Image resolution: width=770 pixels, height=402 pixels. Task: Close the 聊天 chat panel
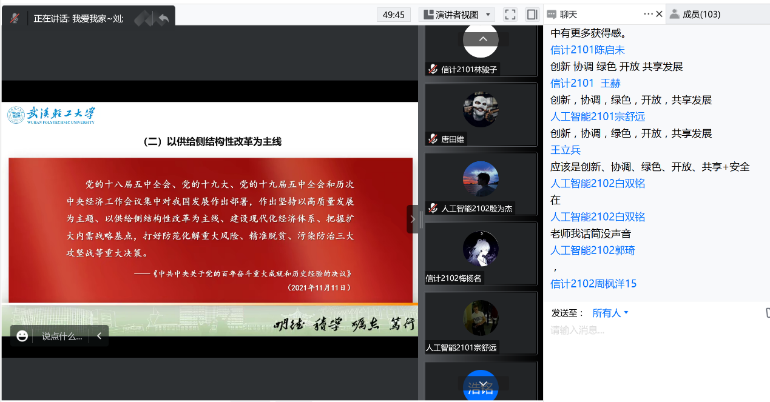click(x=660, y=14)
